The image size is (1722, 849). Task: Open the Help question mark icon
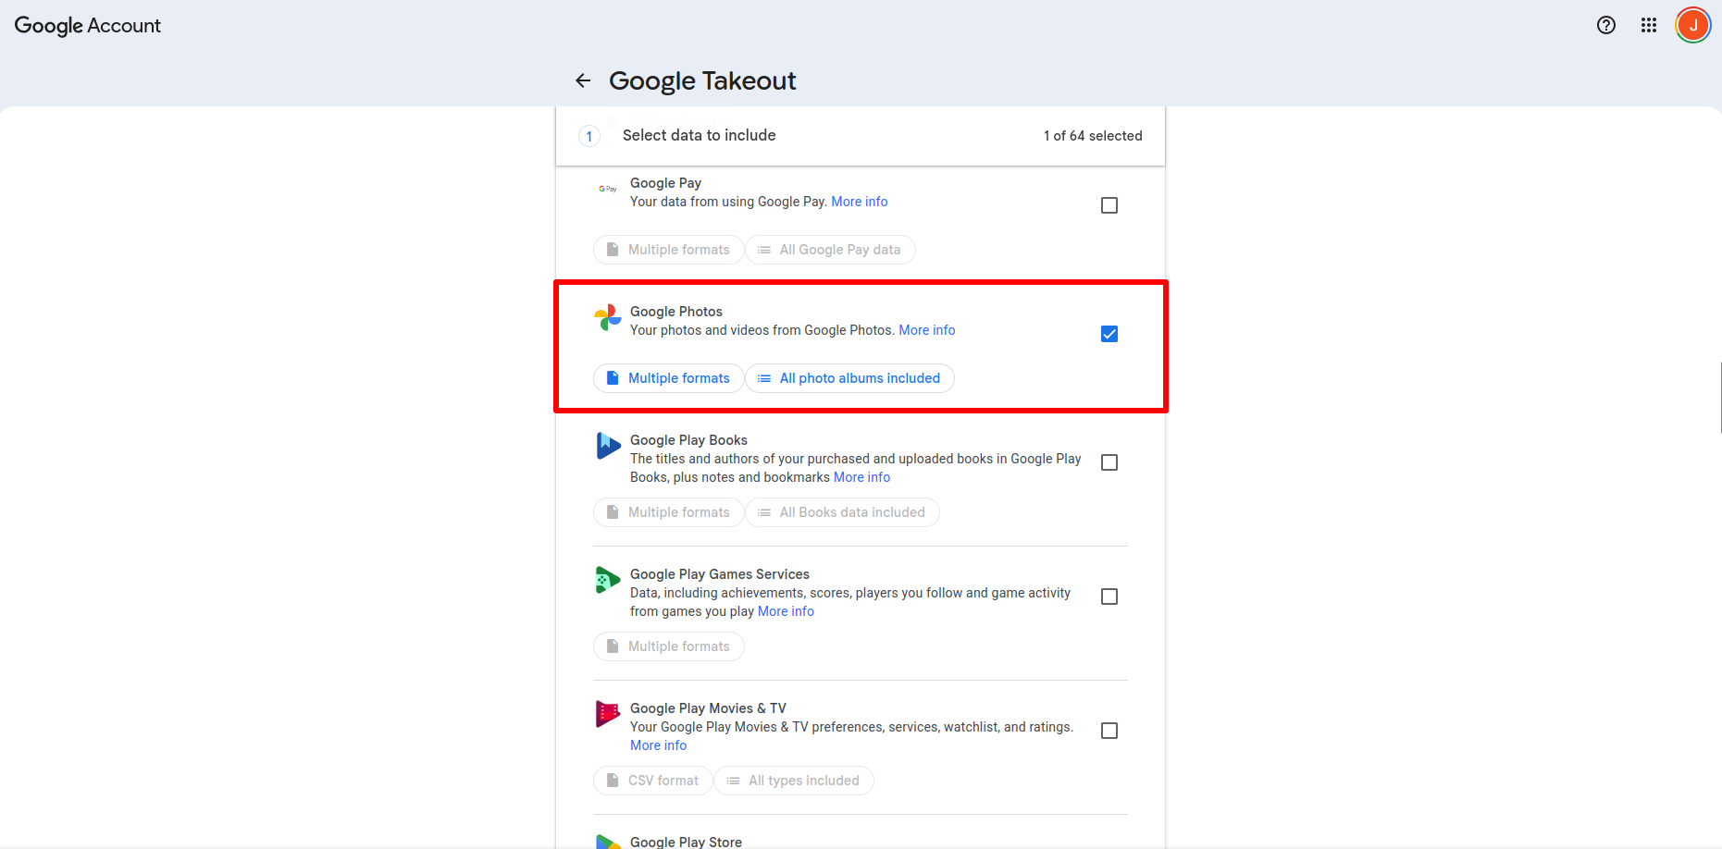pos(1606,25)
